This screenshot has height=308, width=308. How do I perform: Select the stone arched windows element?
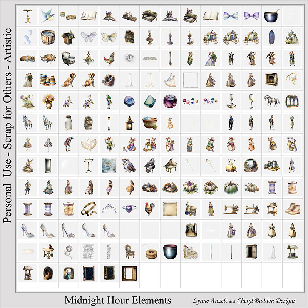tap(292, 101)
